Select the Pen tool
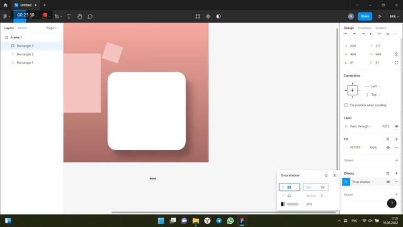 click(x=57, y=16)
